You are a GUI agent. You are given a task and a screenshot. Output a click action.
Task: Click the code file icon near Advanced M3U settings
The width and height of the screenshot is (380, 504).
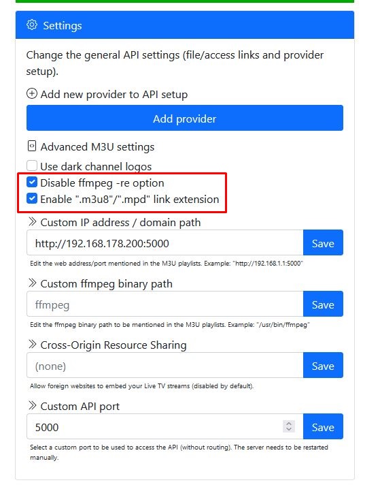[x=32, y=146]
